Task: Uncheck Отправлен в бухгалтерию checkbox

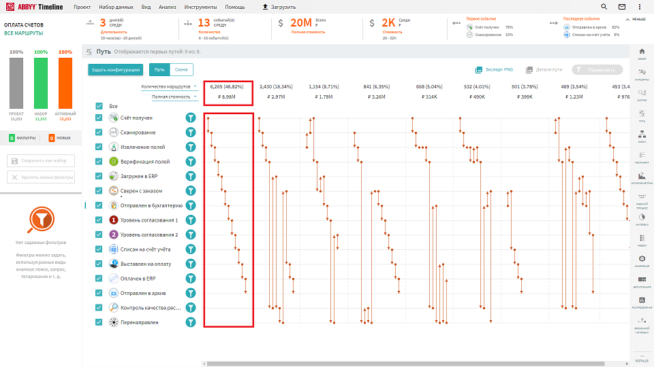Action: pos(99,205)
